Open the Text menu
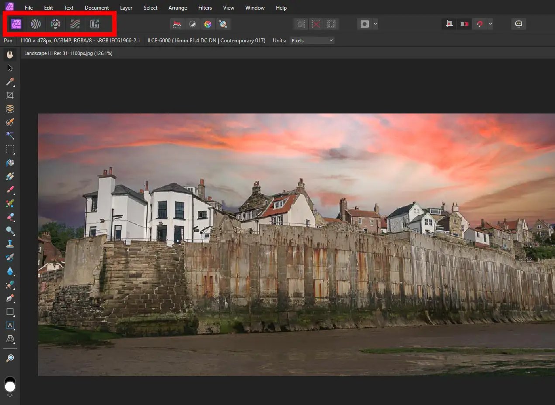Image resolution: width=555 pixels, height=405 pixels. tap(69, 8)
